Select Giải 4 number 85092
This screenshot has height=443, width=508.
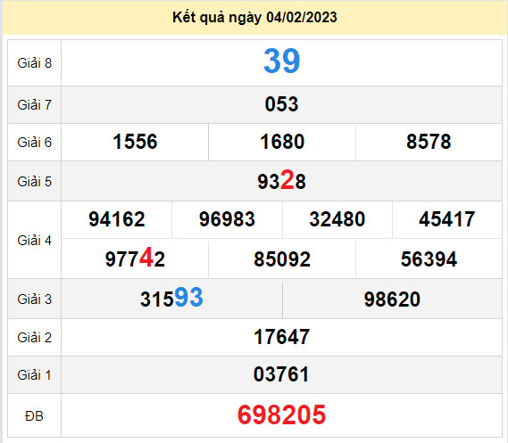(x=282, y=259)
